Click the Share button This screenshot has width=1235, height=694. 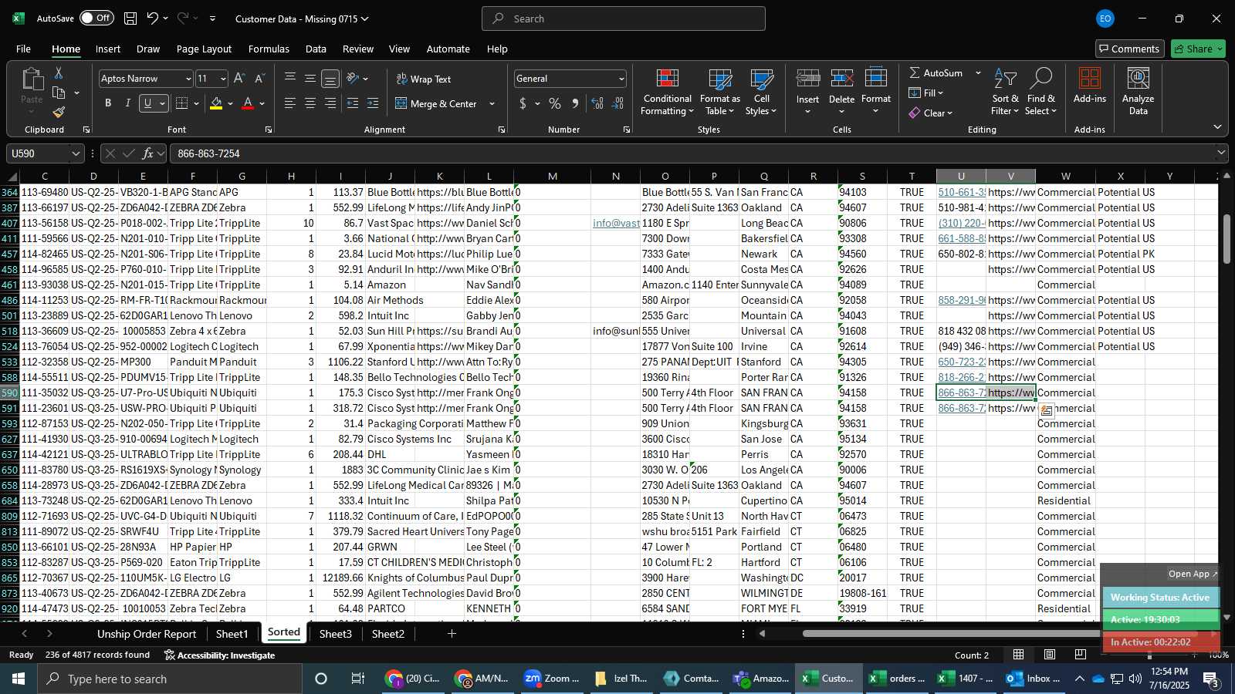[x=1198, y=49]
